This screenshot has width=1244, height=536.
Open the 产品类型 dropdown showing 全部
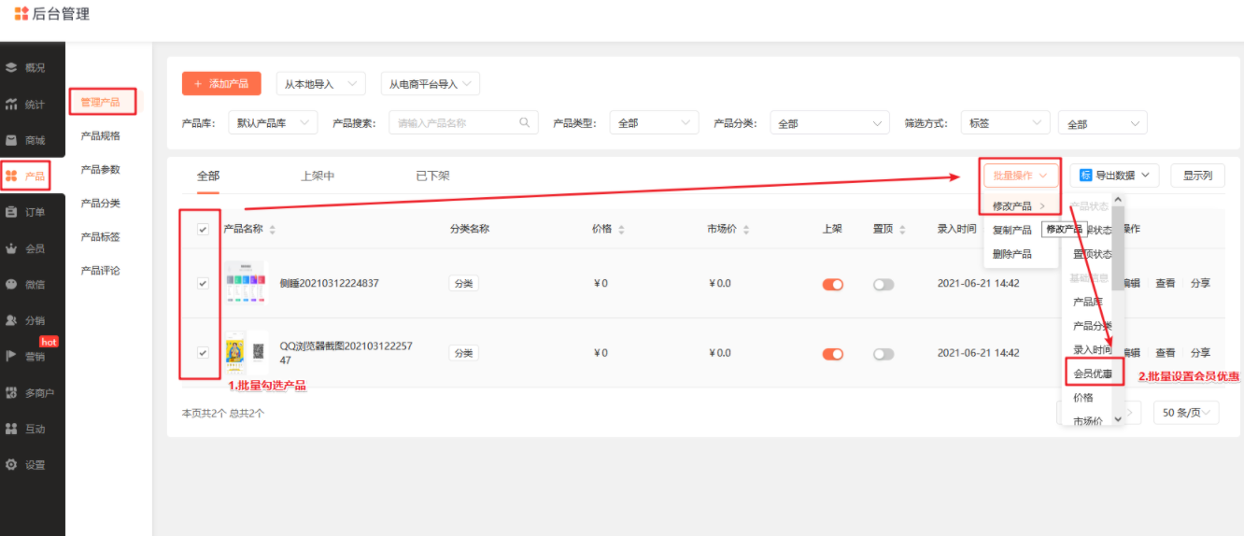tap(653, 123)
